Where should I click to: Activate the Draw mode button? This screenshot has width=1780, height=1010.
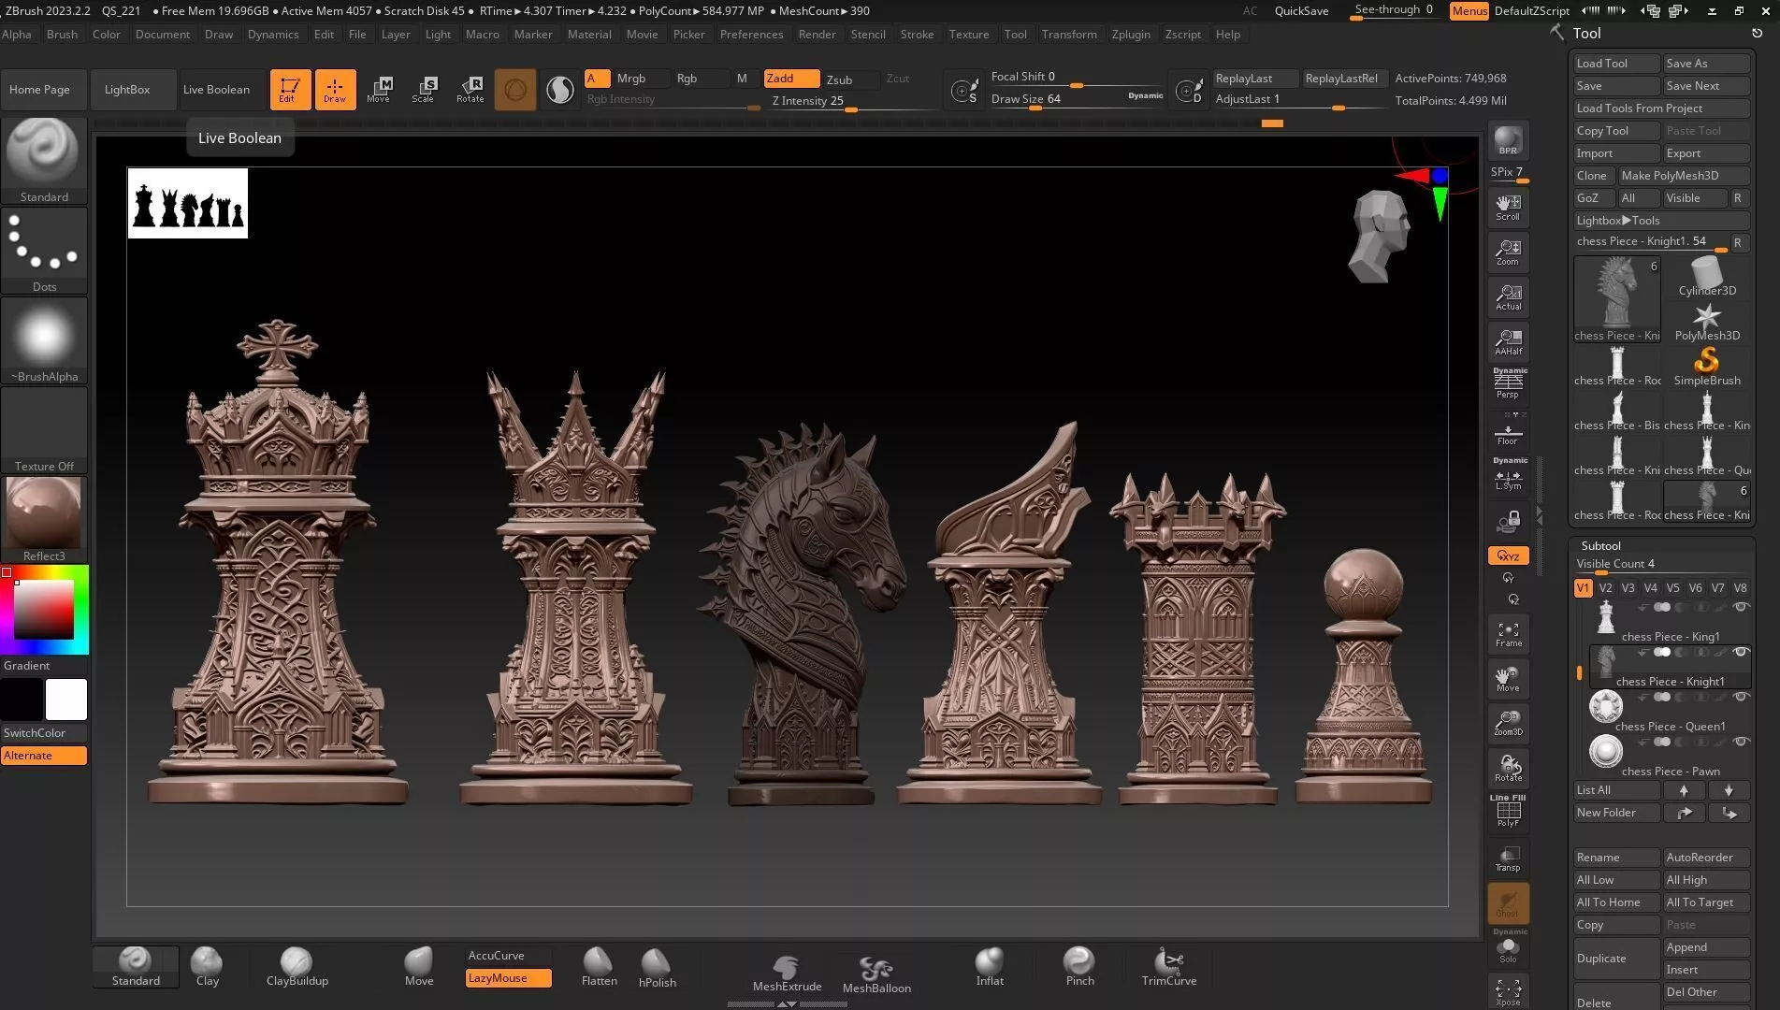pos(335,90)
